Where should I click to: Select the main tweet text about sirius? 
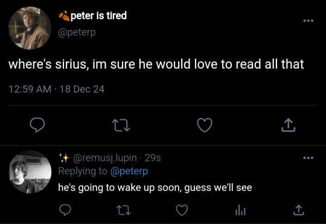point(156,64)
